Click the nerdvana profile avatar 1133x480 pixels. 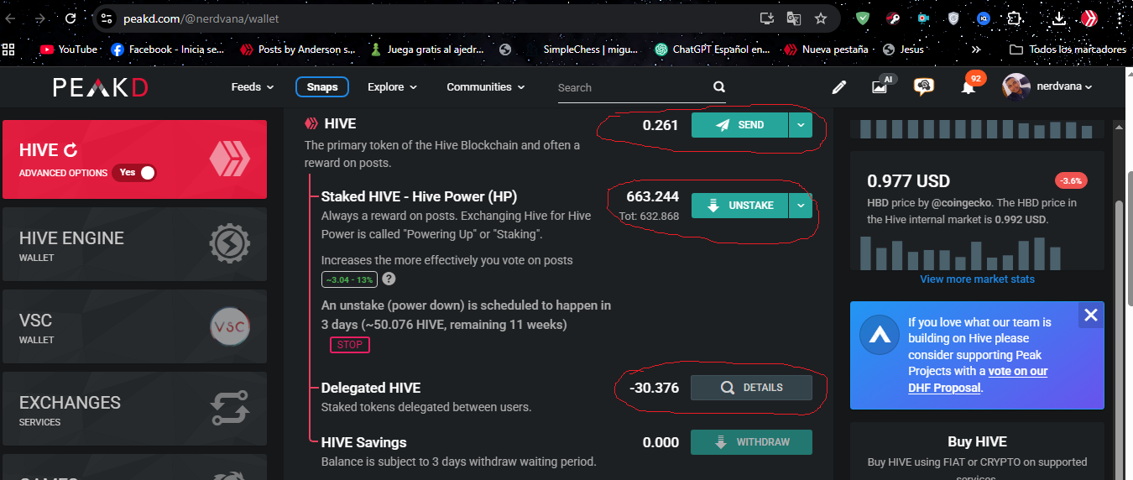point(1016,86)
